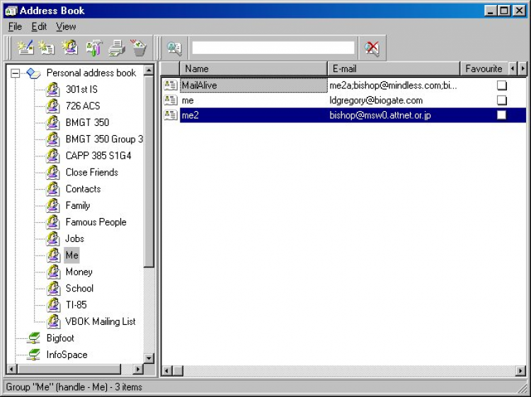Click the contact list horizontal scroll right arrow
The image size is (531, 397).
pos(520,371)
